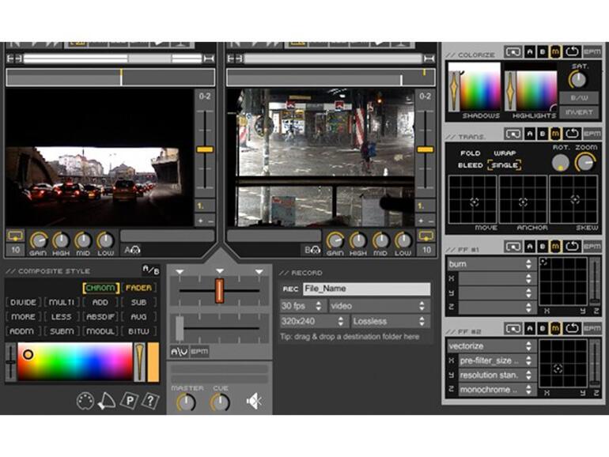Open the question mark help icon
The height and width of the screenshot is (457, 609).
point(149,402)
